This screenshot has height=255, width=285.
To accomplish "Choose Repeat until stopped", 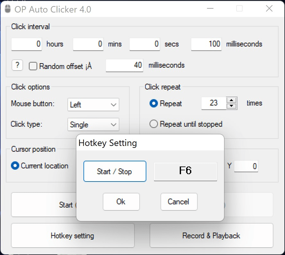I will click(153, 124).
